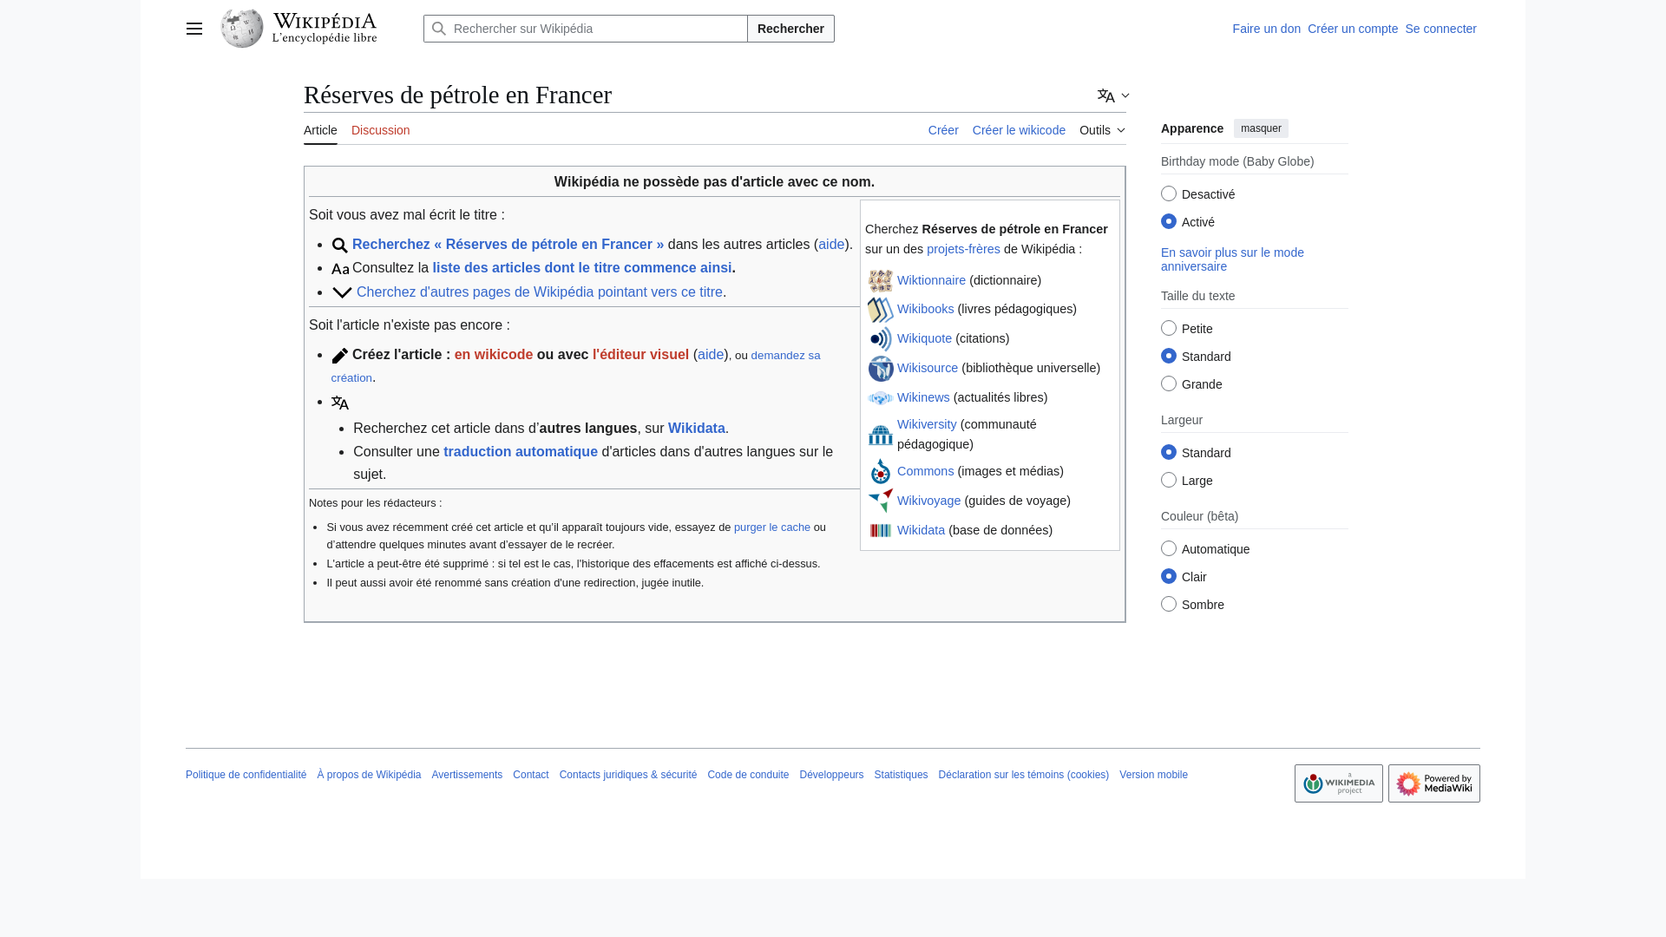Click the Wikiquote project icon
The height and width of the screenshot is (937, 1666).
coord(880,339)
